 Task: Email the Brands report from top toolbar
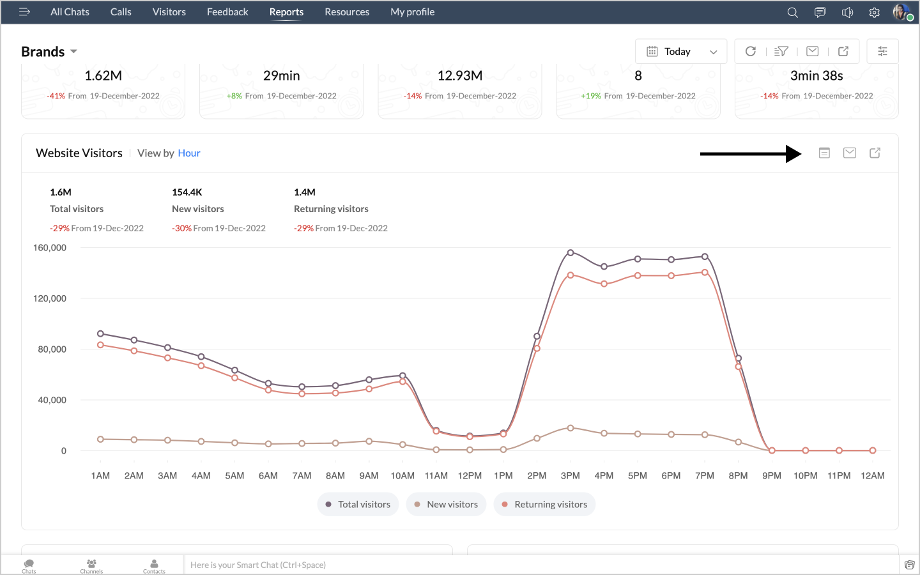click(813, 51)
